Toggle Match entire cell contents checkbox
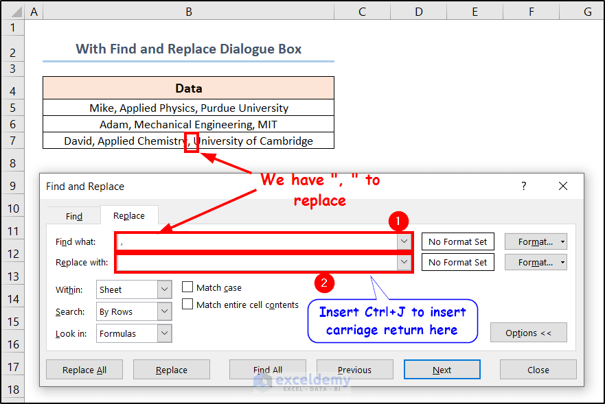Image resolution: width=605 pixels, height=404 pixels. (187, 305)
